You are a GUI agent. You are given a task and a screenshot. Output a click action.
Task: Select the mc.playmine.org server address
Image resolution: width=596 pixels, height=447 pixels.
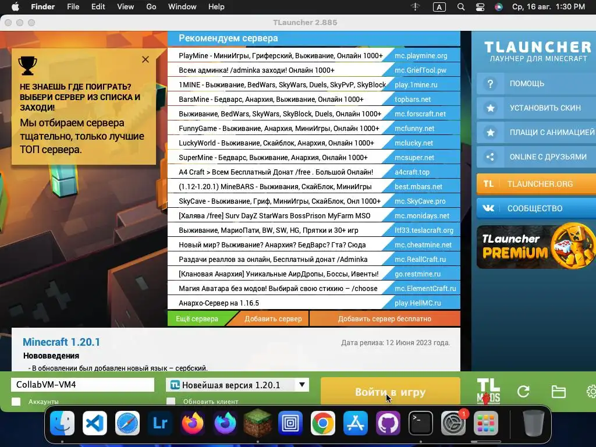pyautogui.click(x=421, y=55)
